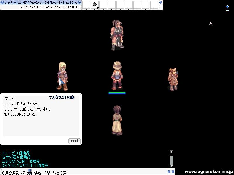Click the round button left of じゃむ+ name
234x175 pixels.
tap(2, 3)
